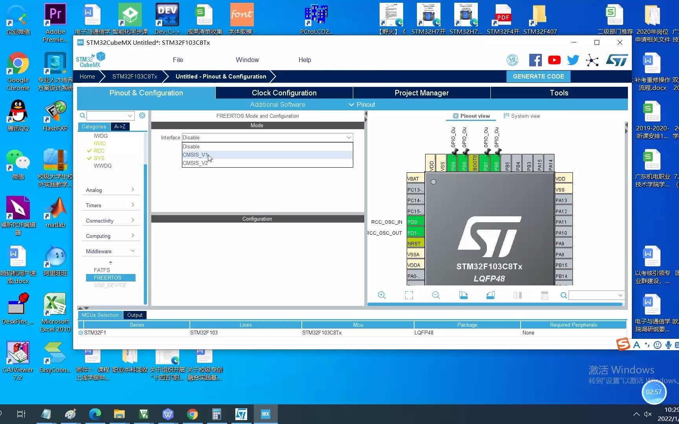Choose Disable in the Interface list

(x=267, y=146)
